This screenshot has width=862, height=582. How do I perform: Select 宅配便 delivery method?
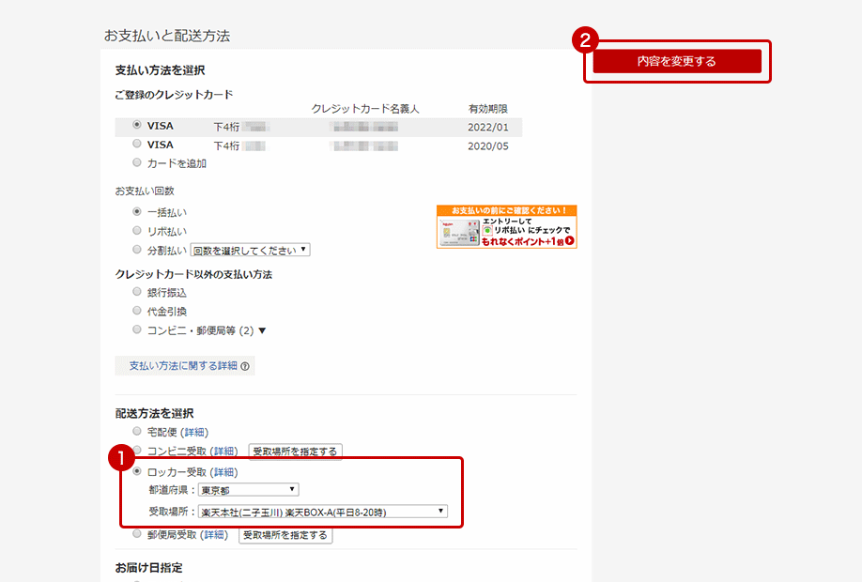click(138, 433)
